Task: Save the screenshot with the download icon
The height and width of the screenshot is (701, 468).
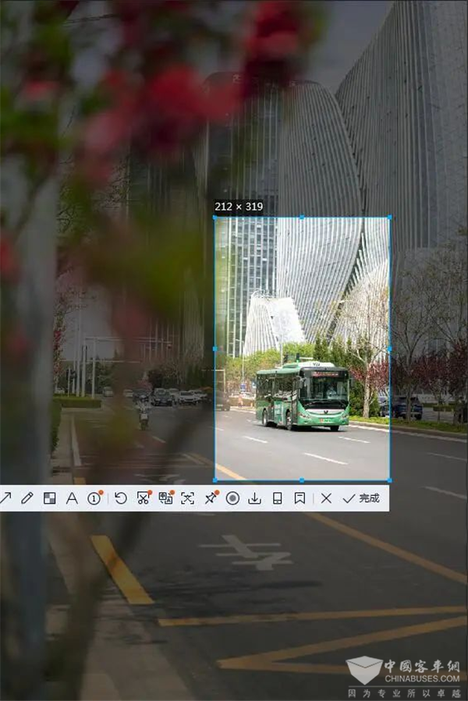Action: tap(254, 498)
